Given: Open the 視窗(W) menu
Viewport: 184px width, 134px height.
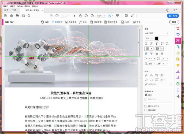Looking at the screenshot, I should (x=28, y=6).
